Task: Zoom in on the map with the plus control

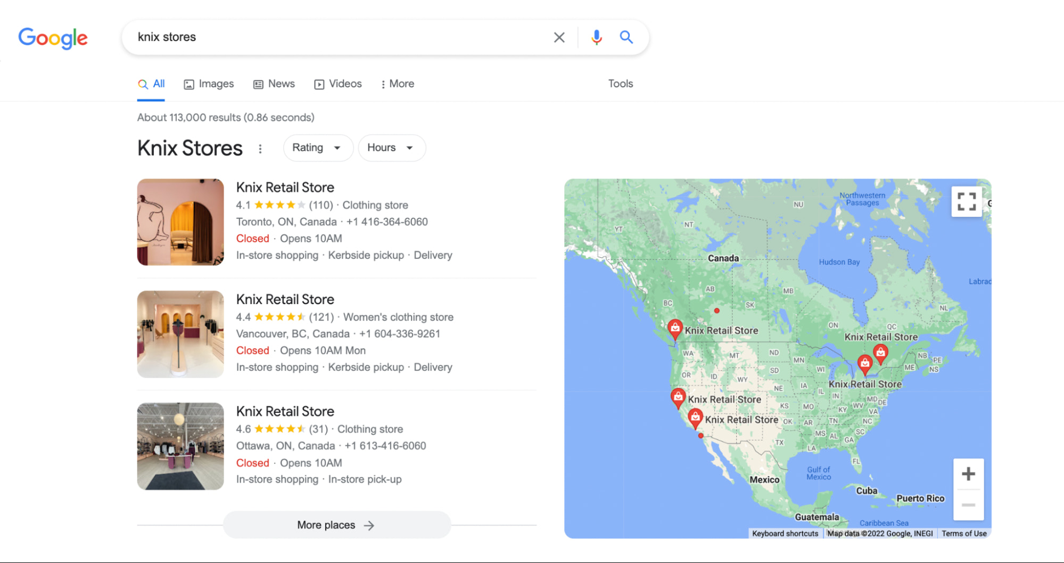Action: point(968,474)
